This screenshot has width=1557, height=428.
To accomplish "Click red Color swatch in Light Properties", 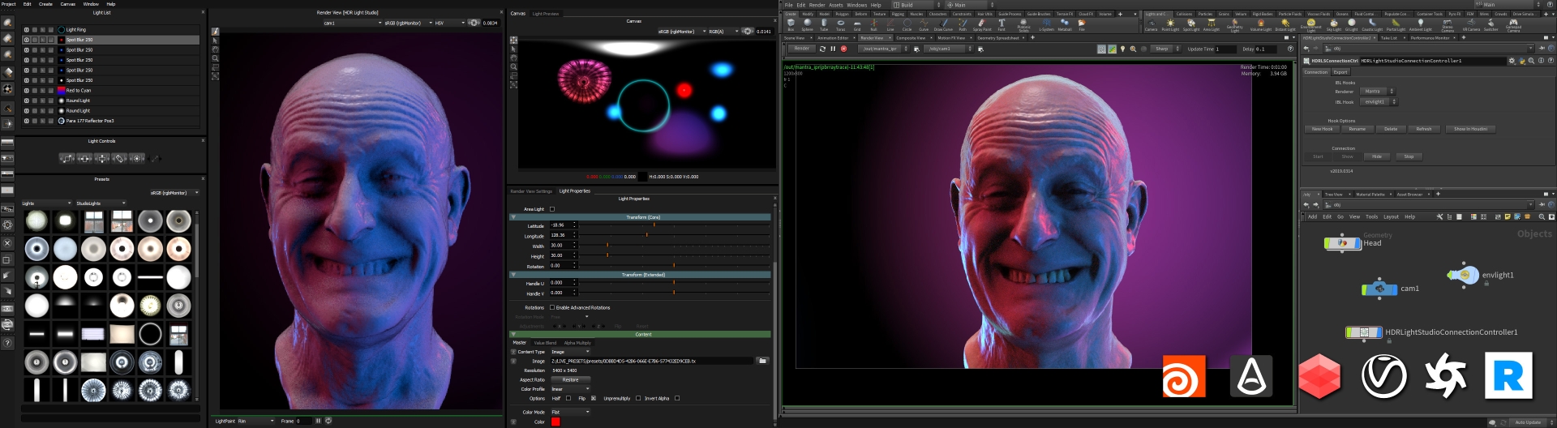I will point(555,422).
